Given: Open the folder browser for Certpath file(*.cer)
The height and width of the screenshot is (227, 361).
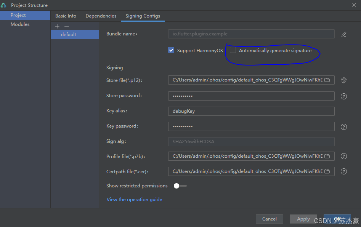Looking at the screenshot, I should coord(327,171).
